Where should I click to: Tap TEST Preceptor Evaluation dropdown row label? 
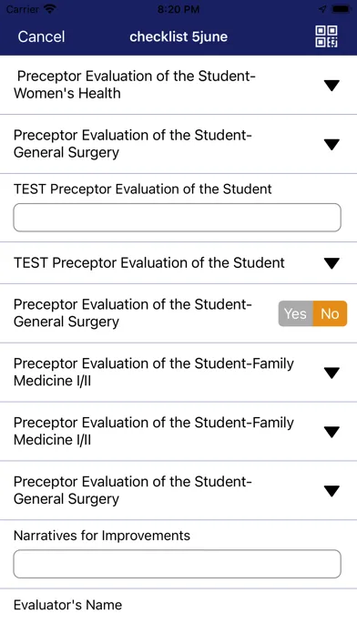pyautogui.click(x=149, y=263)
